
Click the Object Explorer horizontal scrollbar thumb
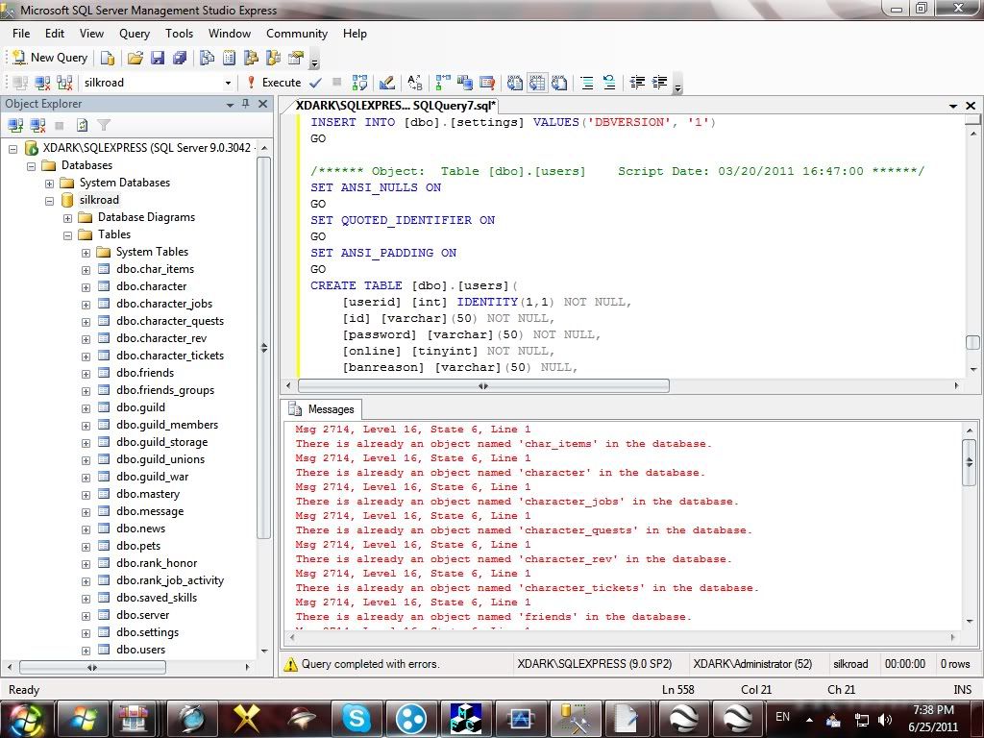(x=92, y=667)
